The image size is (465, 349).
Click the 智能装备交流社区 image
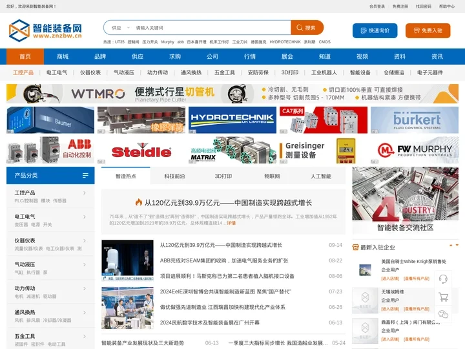pos(406,200)
